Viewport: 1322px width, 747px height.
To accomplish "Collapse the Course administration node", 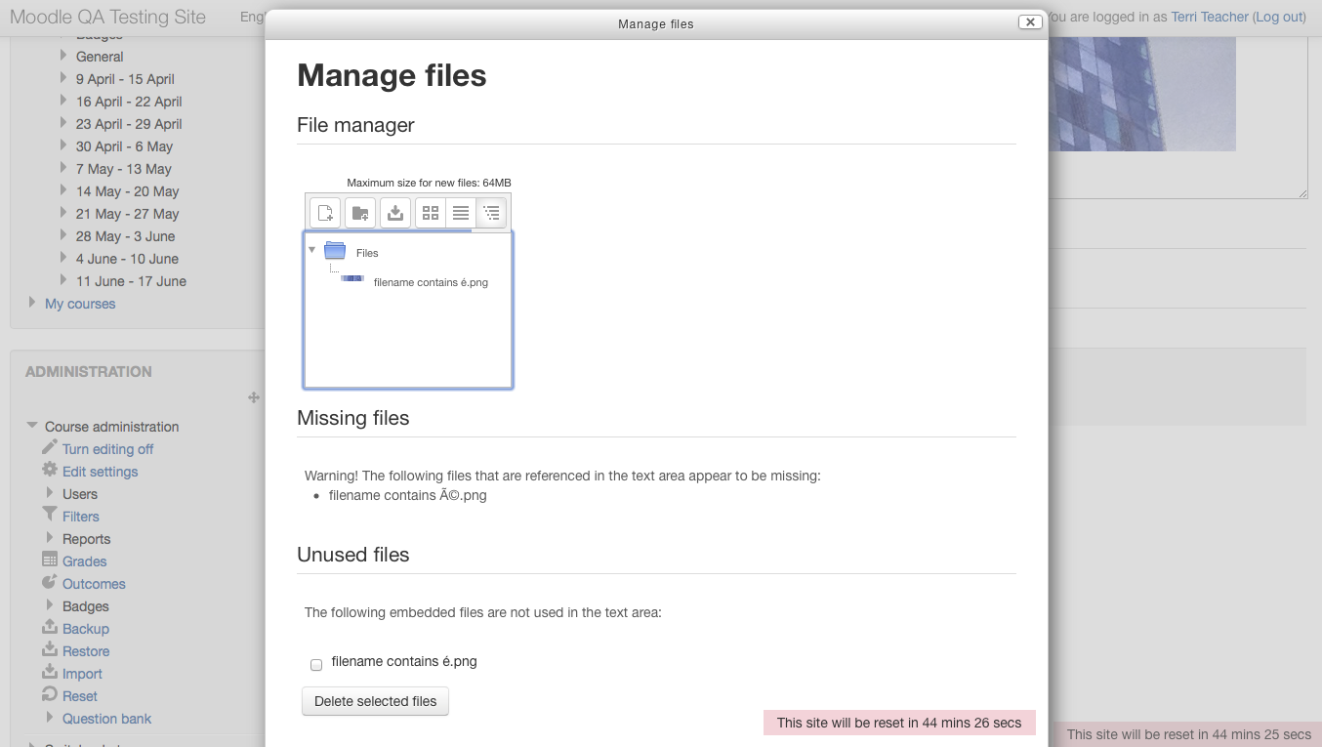I will (32, 426).
